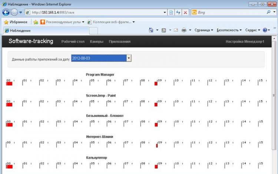The image size is (278, 174).
Task: Click the Help question mark icon
Action: point(265,30)
